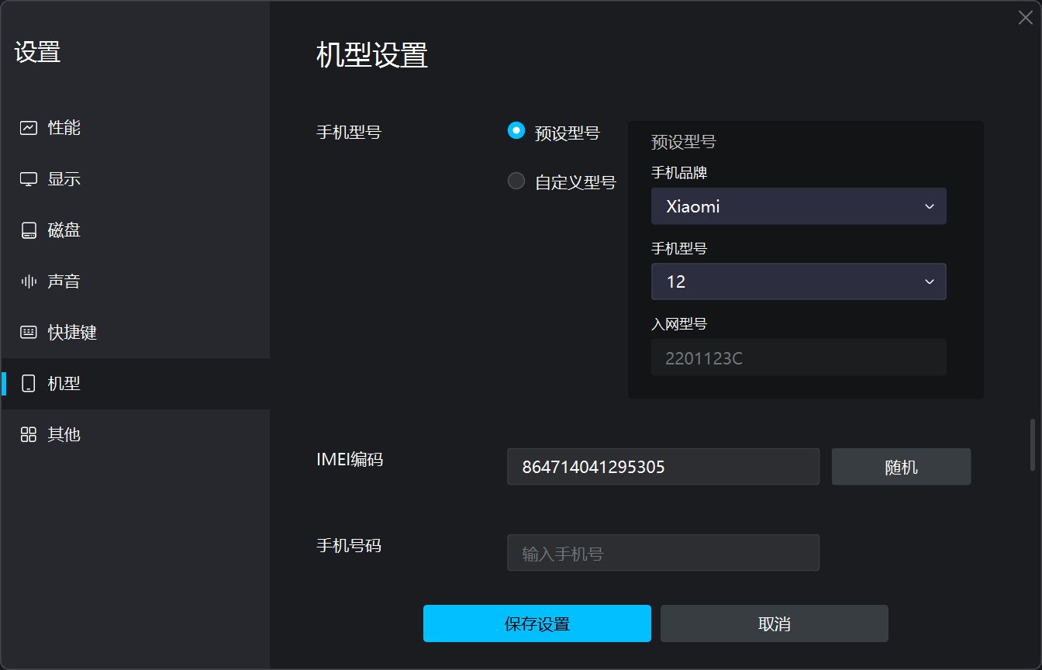Expand the phone model dropdown showing 12

pyautogui.click(x=799, y=281)
